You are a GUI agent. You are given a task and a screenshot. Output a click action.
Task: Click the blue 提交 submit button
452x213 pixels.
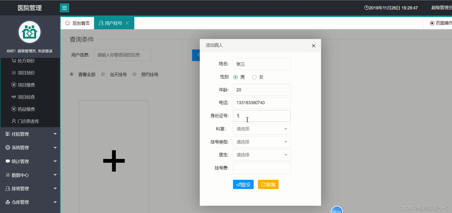tap(243, 185)
